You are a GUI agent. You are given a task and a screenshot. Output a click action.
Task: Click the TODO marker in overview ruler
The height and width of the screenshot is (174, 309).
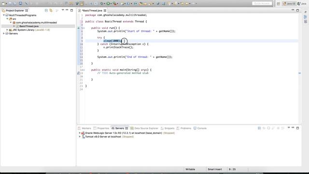click(x=299, y=73)
